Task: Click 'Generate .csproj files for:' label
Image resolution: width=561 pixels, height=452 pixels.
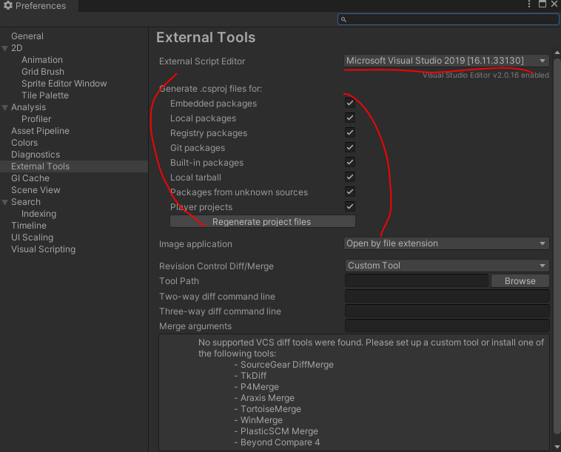Action: (210, 89)
